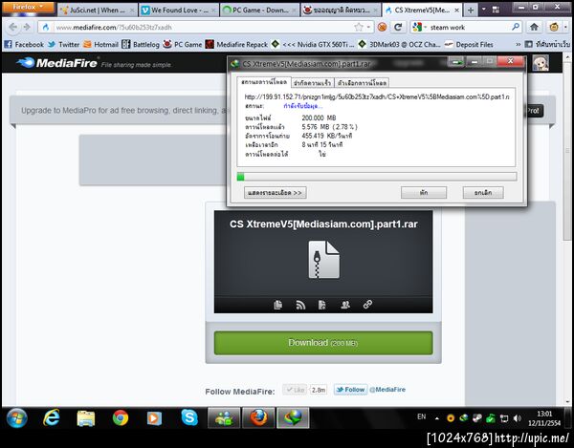Click the download progress bar in IDM
The height and width of the screenshot is (448, 574).
pos(377,177)
